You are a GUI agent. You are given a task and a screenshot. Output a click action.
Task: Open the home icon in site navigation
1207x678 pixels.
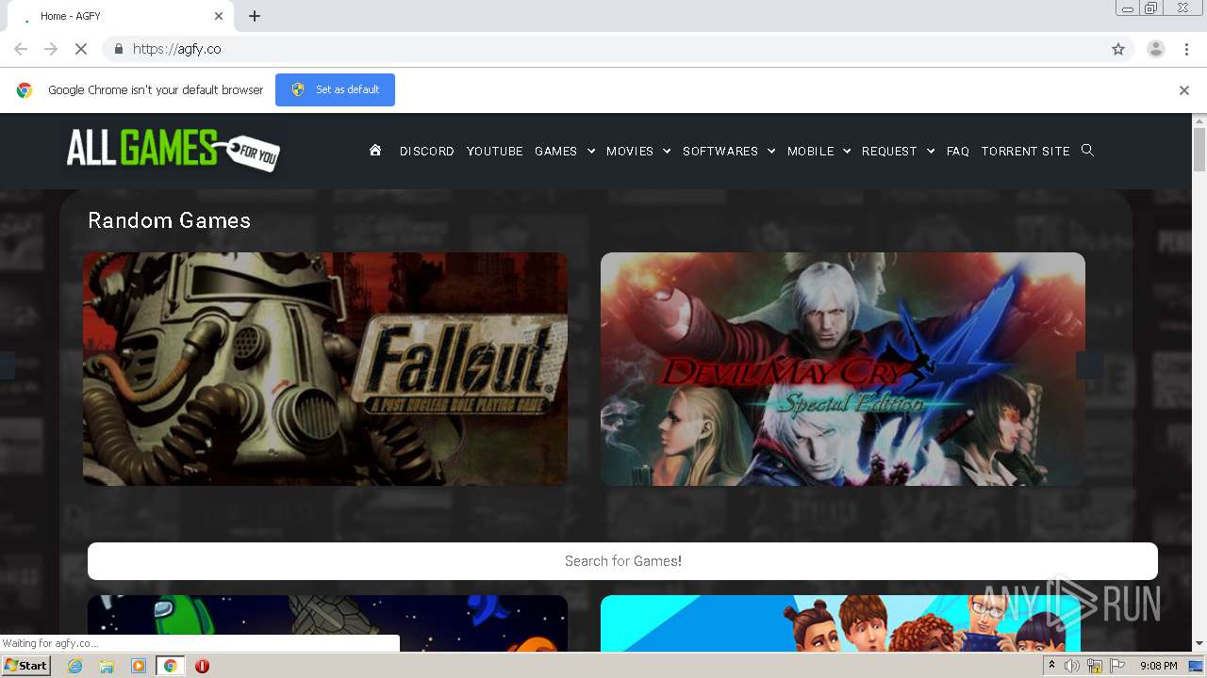pyautogui.click(x=375, y=150)
